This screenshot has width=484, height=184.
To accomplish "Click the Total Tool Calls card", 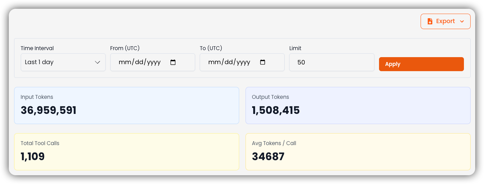I will (x=126, y=152).
